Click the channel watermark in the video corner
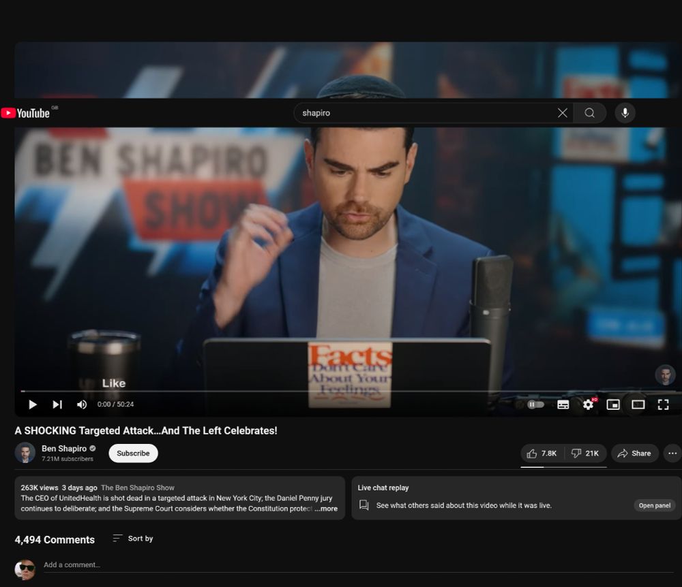The image size is (682, 587). (x=665, y=375)
